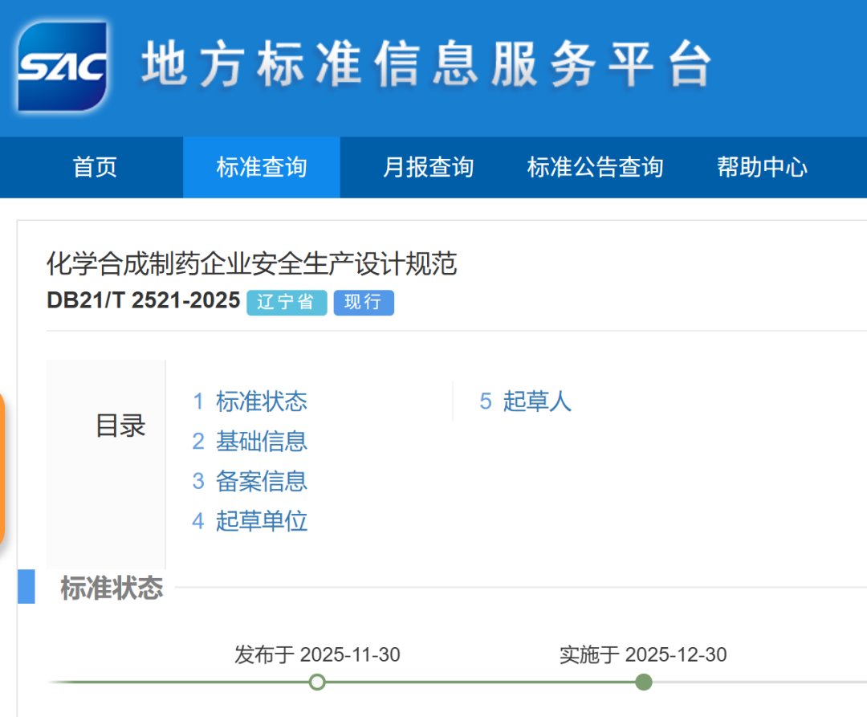Click the SAC logo icon

click(63, 66)
